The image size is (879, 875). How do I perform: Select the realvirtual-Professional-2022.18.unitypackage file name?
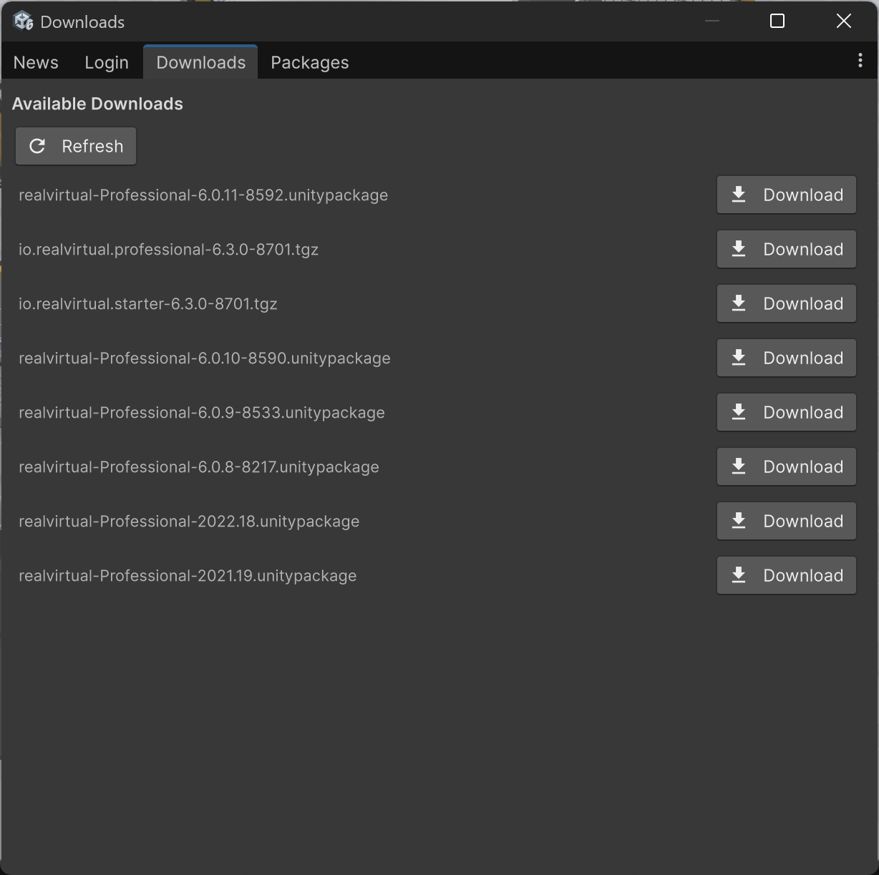click(x=189, y=522)
